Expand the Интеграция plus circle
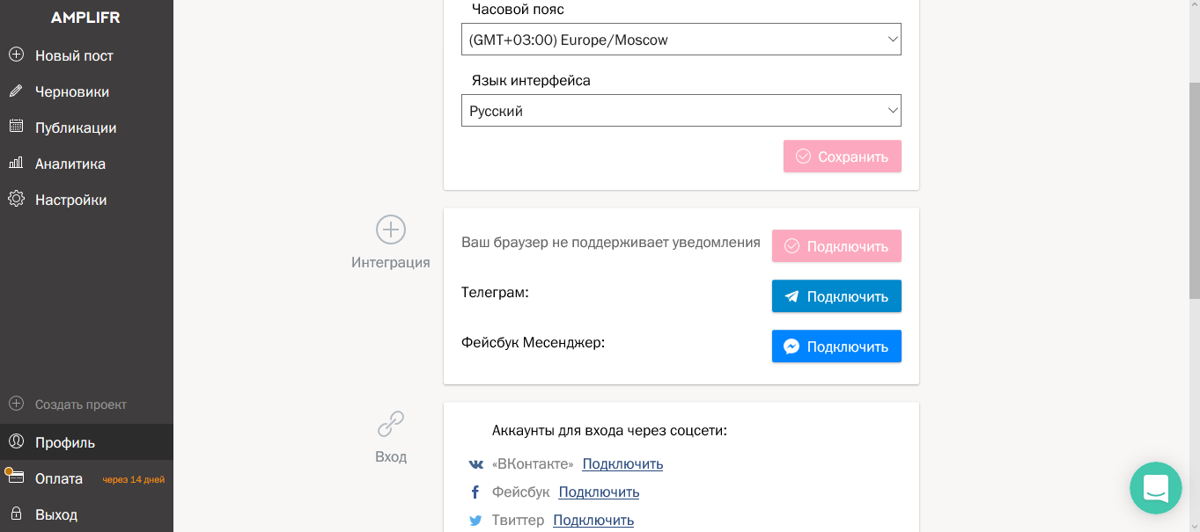Screen dimensions: 1200x532 click(390, 230)
